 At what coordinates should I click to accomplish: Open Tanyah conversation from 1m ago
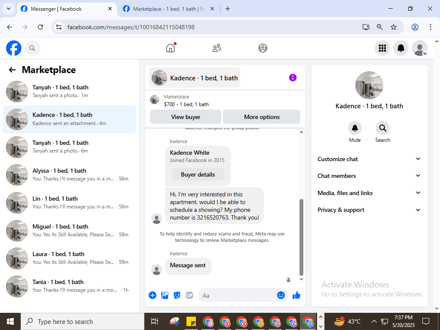[70, 91]
